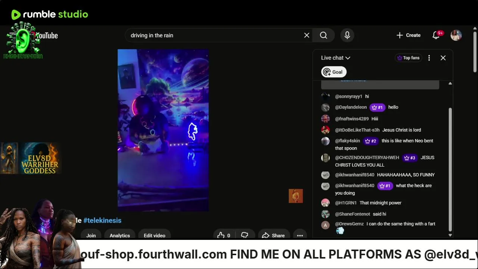The image size is (478, 269).
Task: Click the avatar next to @H1GRN1
Action: 326,203
